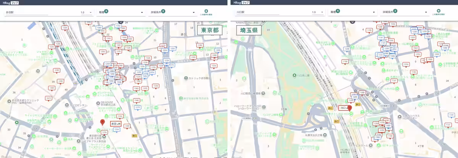Click the red location pin at 川口 station
Viewport: 458px width, 158px height.
click(x=350, y=108)
